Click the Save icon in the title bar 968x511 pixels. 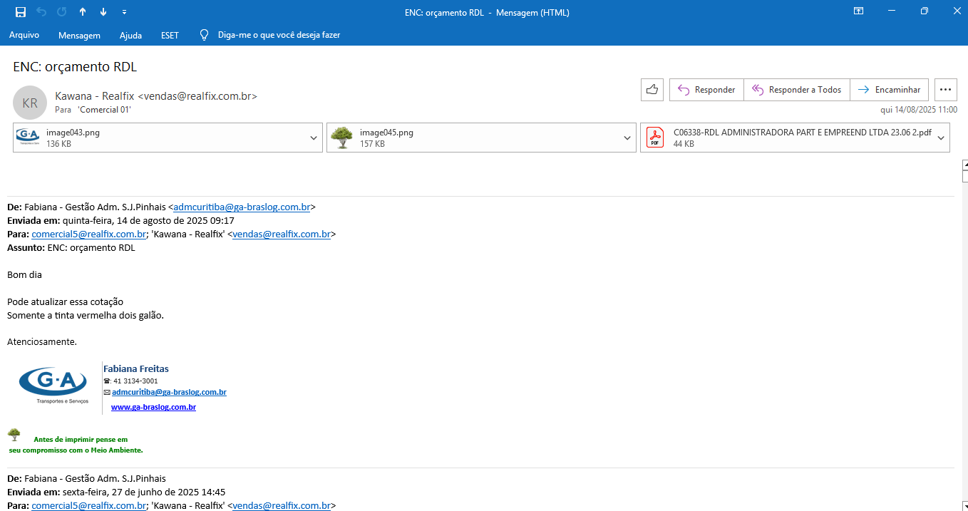(x=20, y=12)
